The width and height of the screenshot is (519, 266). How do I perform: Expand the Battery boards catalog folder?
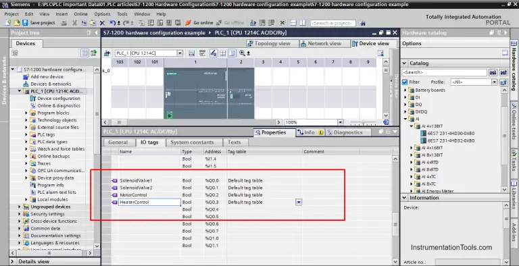[x=405, y=90]
